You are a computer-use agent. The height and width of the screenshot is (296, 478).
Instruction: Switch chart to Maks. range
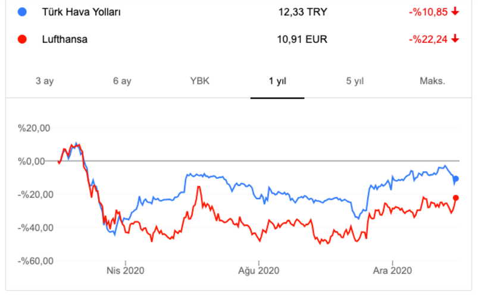[433, 81]
